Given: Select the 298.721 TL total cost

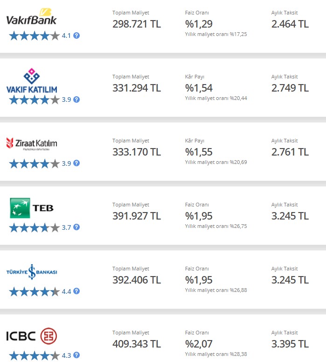Looking at the screenshot, I should 137,24.
